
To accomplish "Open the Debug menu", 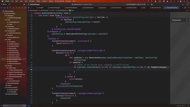I will pyautogui.click(x=51, y=1).
